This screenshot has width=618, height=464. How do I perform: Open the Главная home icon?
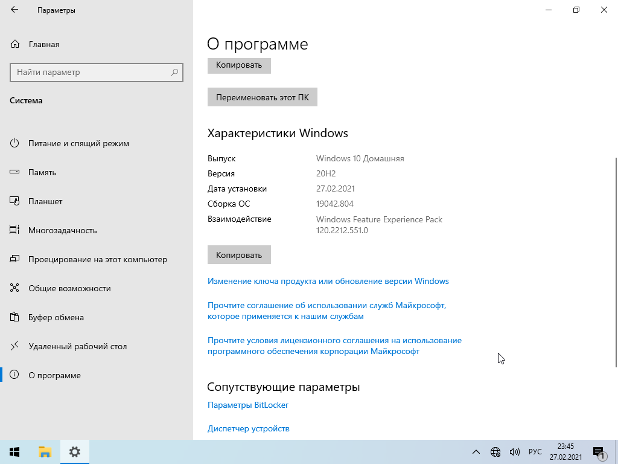pyautogui.click(x=15, y=44)
